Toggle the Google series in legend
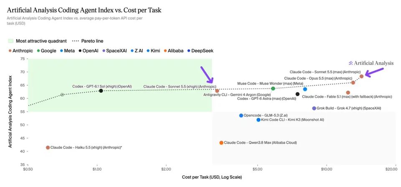Viewport: 401px width, 187px height. point(46,51)
